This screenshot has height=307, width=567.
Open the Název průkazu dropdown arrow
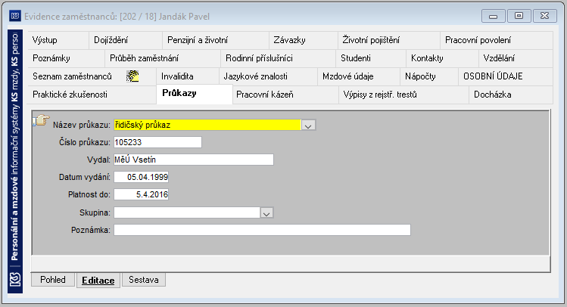click(x=308, y=125)
